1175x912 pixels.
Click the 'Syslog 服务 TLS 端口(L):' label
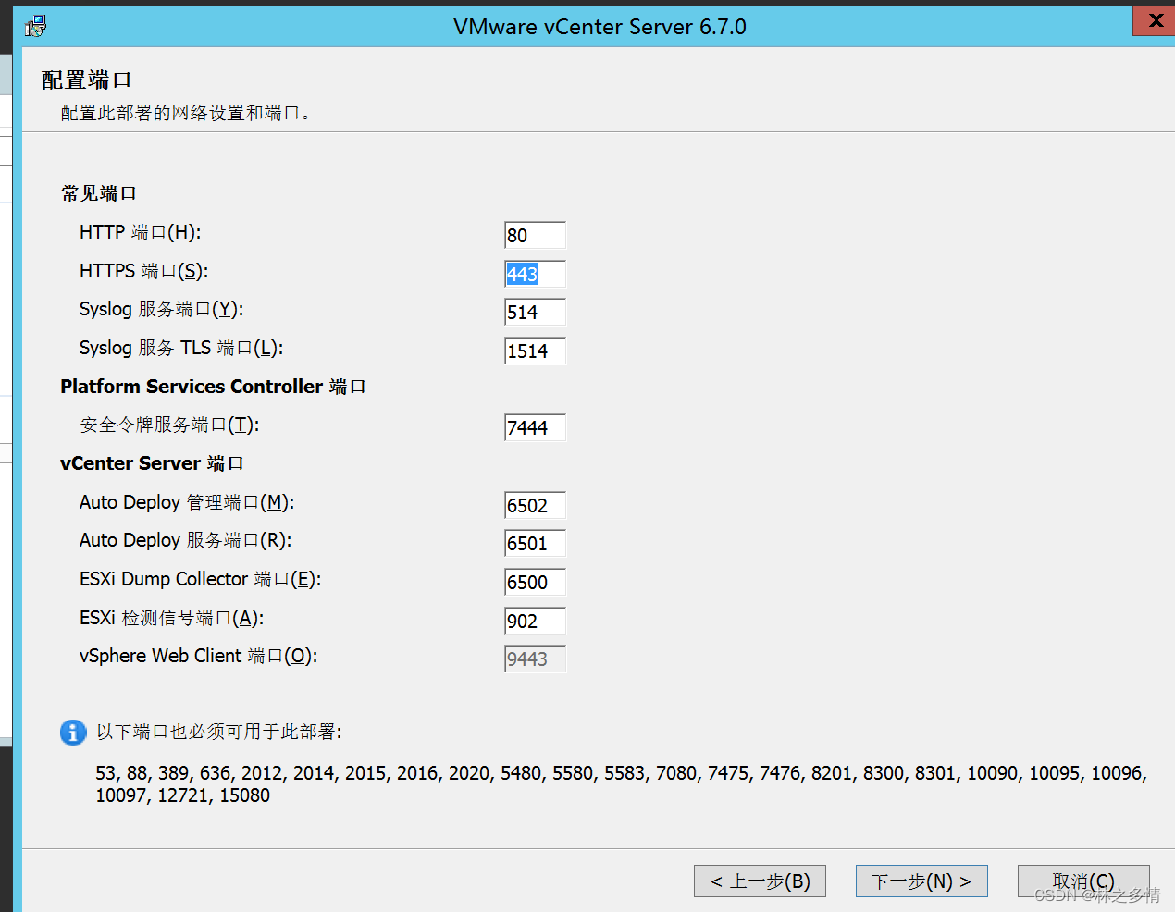coord(181,348)
